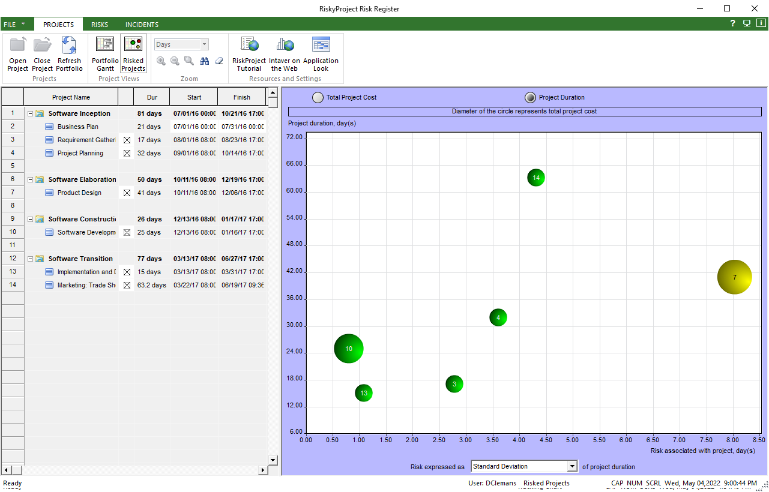Click the binoculars find icon
This screenshot has height=492, width=769.
205,61
